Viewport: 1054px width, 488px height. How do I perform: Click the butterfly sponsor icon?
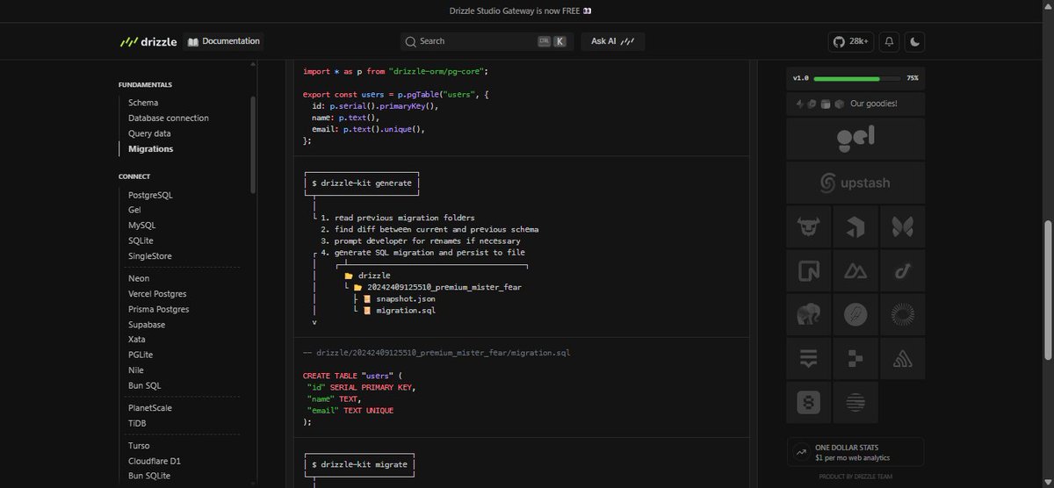coord(902,227)
